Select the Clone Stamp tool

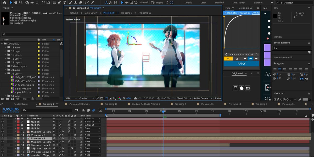[75, 3]
